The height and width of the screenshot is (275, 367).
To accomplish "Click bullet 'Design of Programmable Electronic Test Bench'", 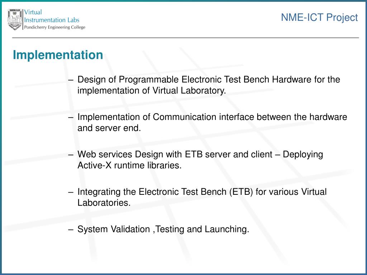I will 209,79.
